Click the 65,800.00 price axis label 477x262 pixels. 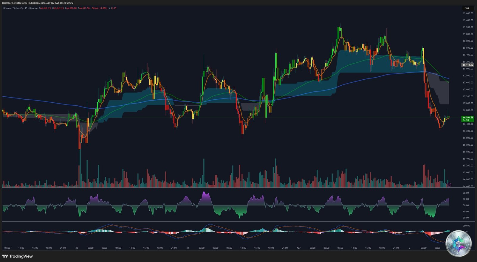coord(468,145)
